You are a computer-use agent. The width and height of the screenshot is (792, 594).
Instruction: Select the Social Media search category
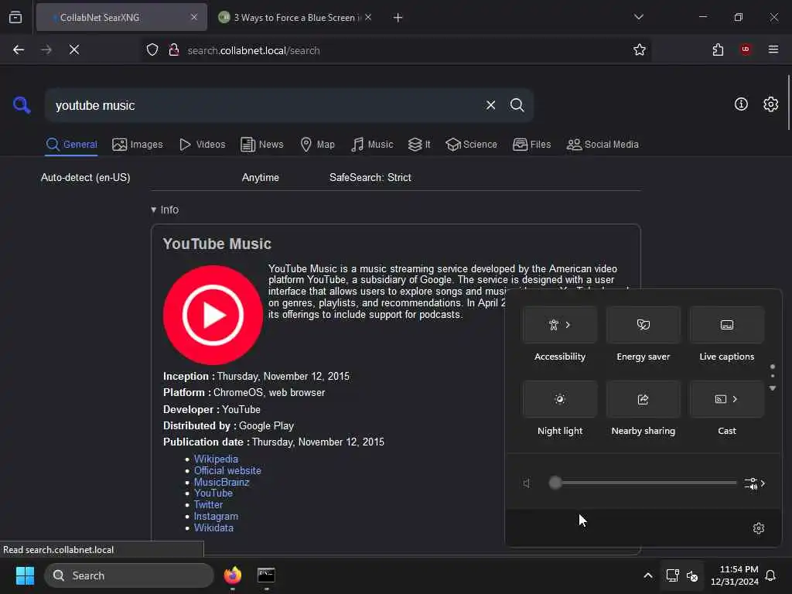point(602,145)
